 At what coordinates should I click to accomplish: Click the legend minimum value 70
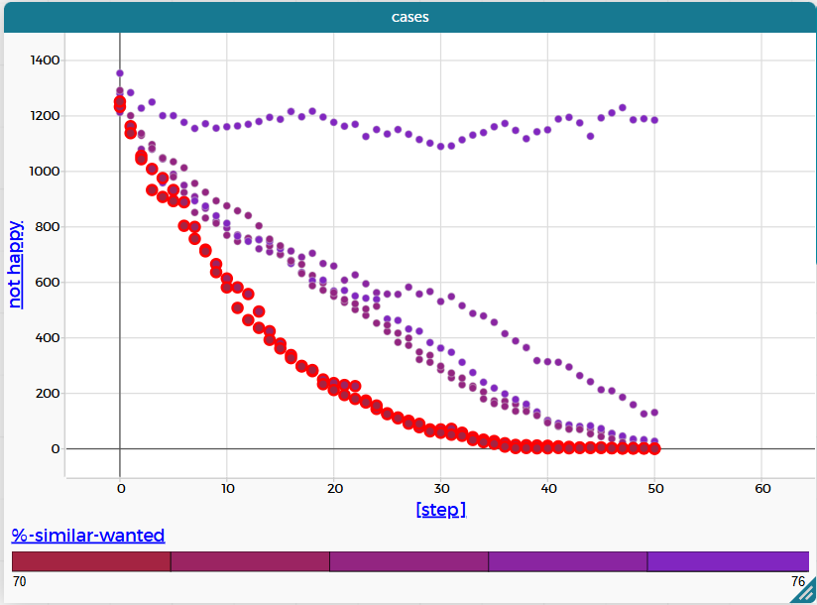point(19,582)
